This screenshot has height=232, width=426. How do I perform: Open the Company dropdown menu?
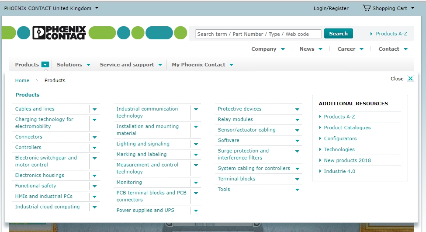tap(268, 49)
